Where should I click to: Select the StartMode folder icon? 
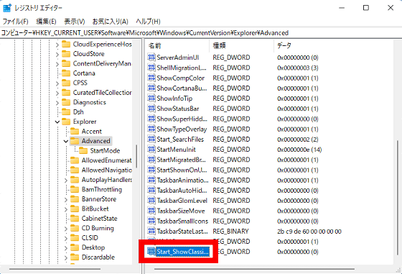pyautogui.click(x=83, y=150)
